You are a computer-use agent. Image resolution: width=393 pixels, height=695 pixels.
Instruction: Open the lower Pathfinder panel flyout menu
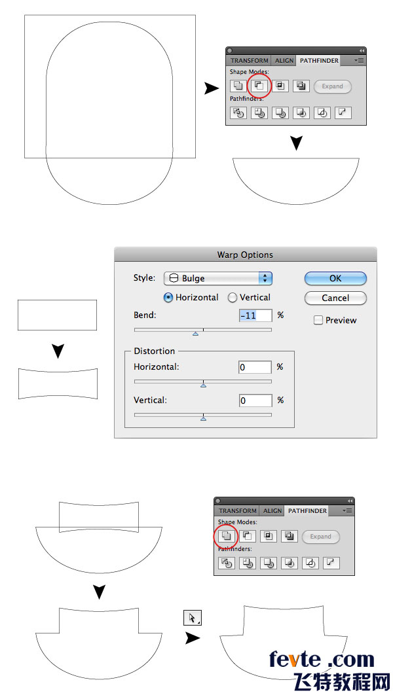(x=348, y=511)
